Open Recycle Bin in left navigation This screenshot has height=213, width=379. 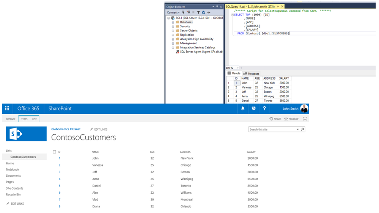click(x=13, y=194)
